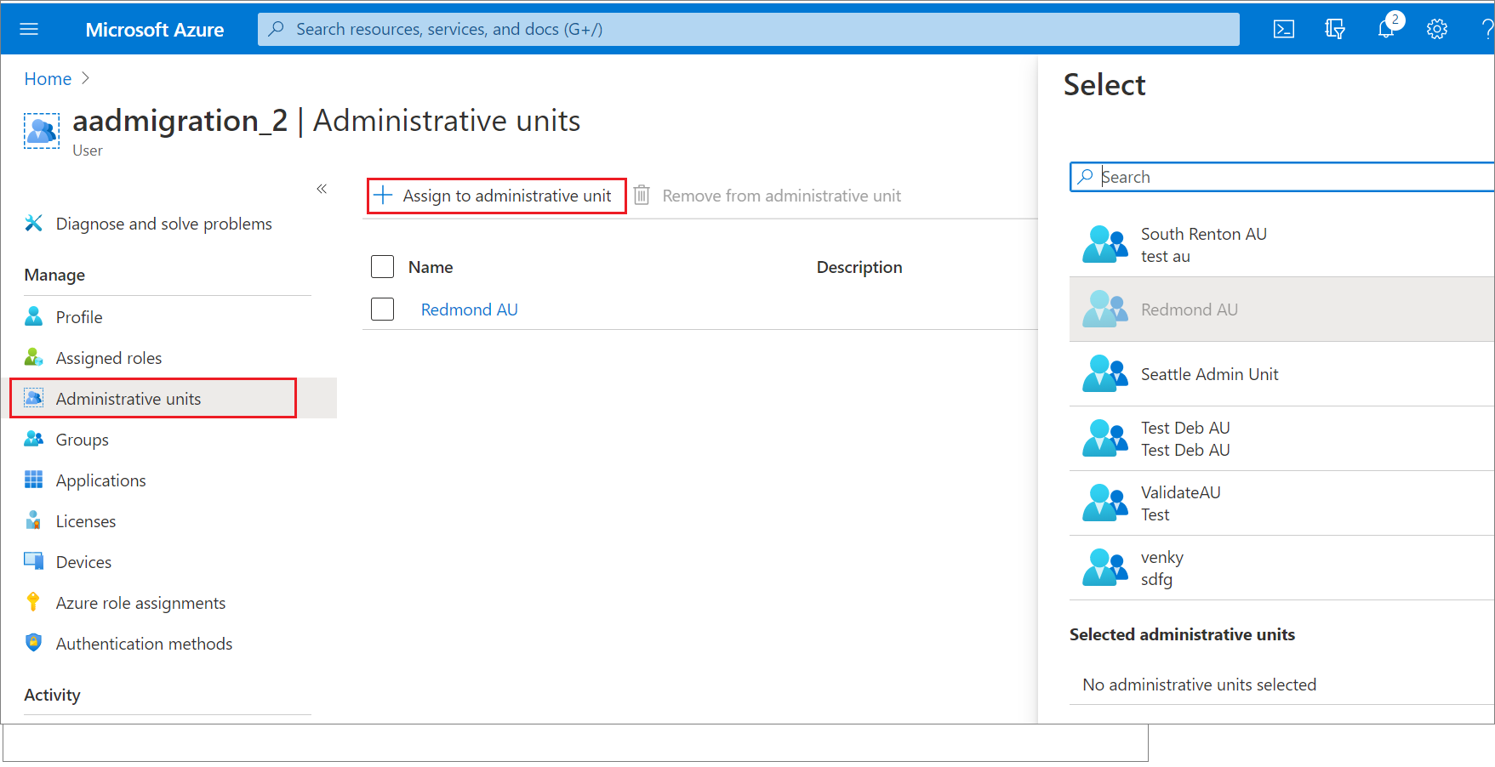Open Devices in the sidebar
The width and height of the screenshot is (1495, 767).
[83, 562]
